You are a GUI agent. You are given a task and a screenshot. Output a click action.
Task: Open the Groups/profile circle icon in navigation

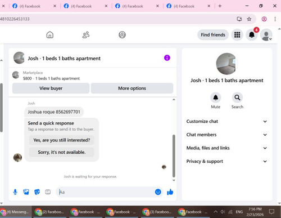(122, 35)
